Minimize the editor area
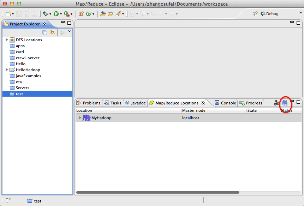The image size is (304, 206). pyautogui.click(x=292, y=22)
